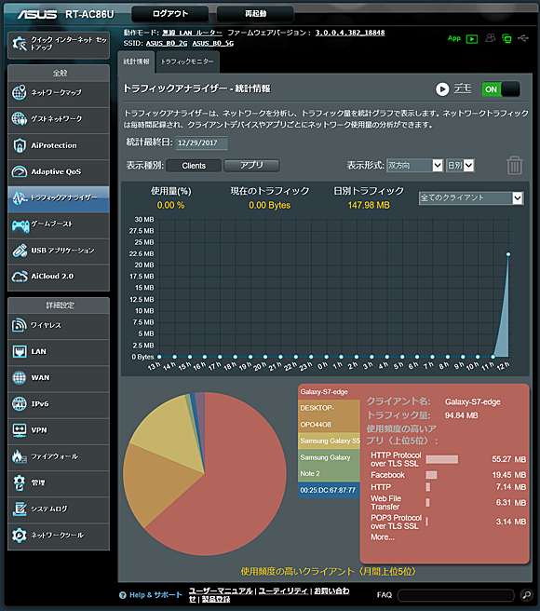Open System Log (システムログ) icon
The height and width of the screenshot is (611, 540).
point(20,509)
